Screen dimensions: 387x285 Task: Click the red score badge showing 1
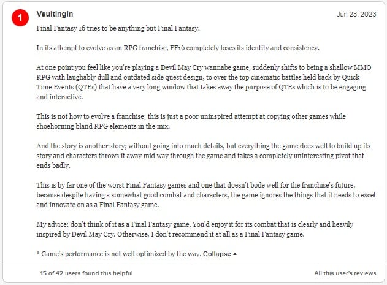click(x=20, y=18)
